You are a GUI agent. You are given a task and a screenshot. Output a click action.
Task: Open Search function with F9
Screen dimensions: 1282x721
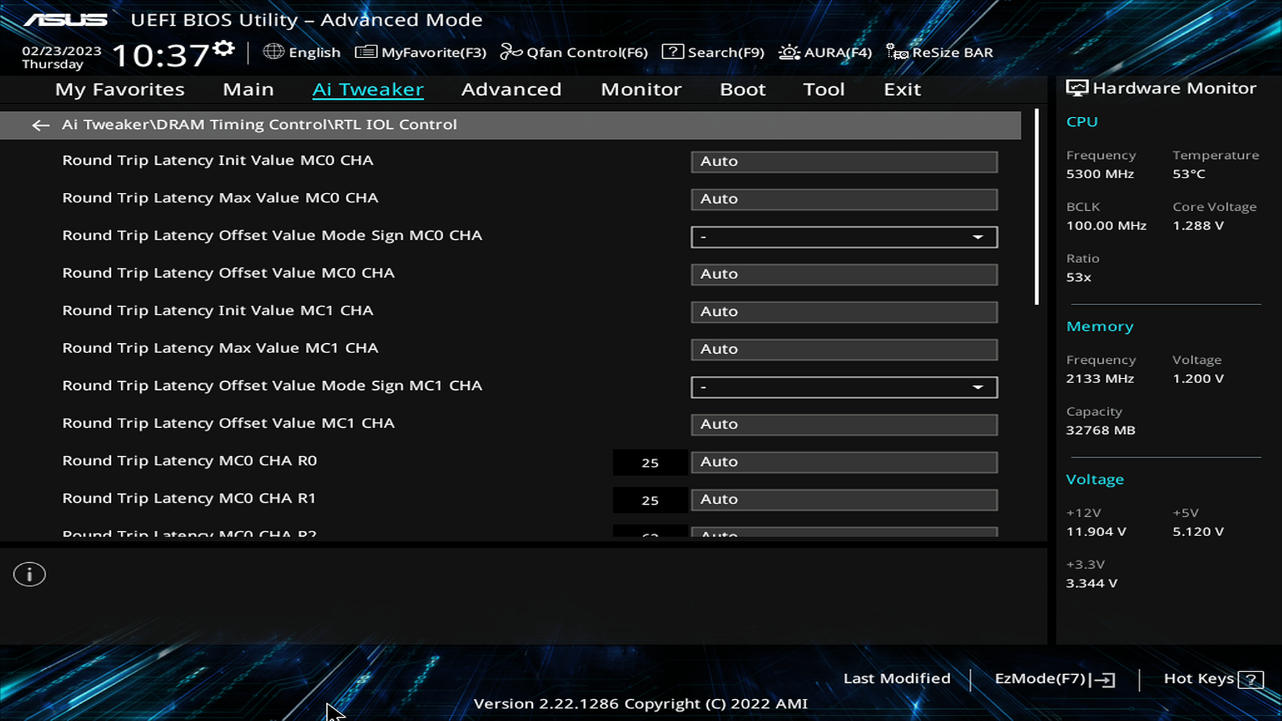point(713,51)
